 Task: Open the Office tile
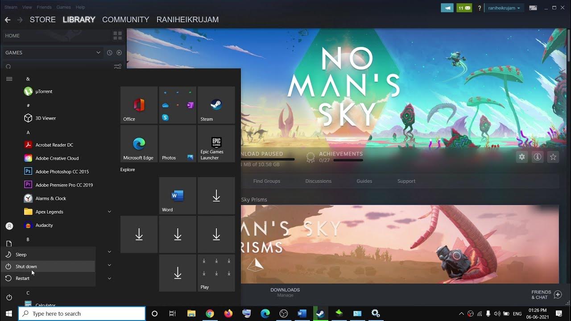[139, 105]
